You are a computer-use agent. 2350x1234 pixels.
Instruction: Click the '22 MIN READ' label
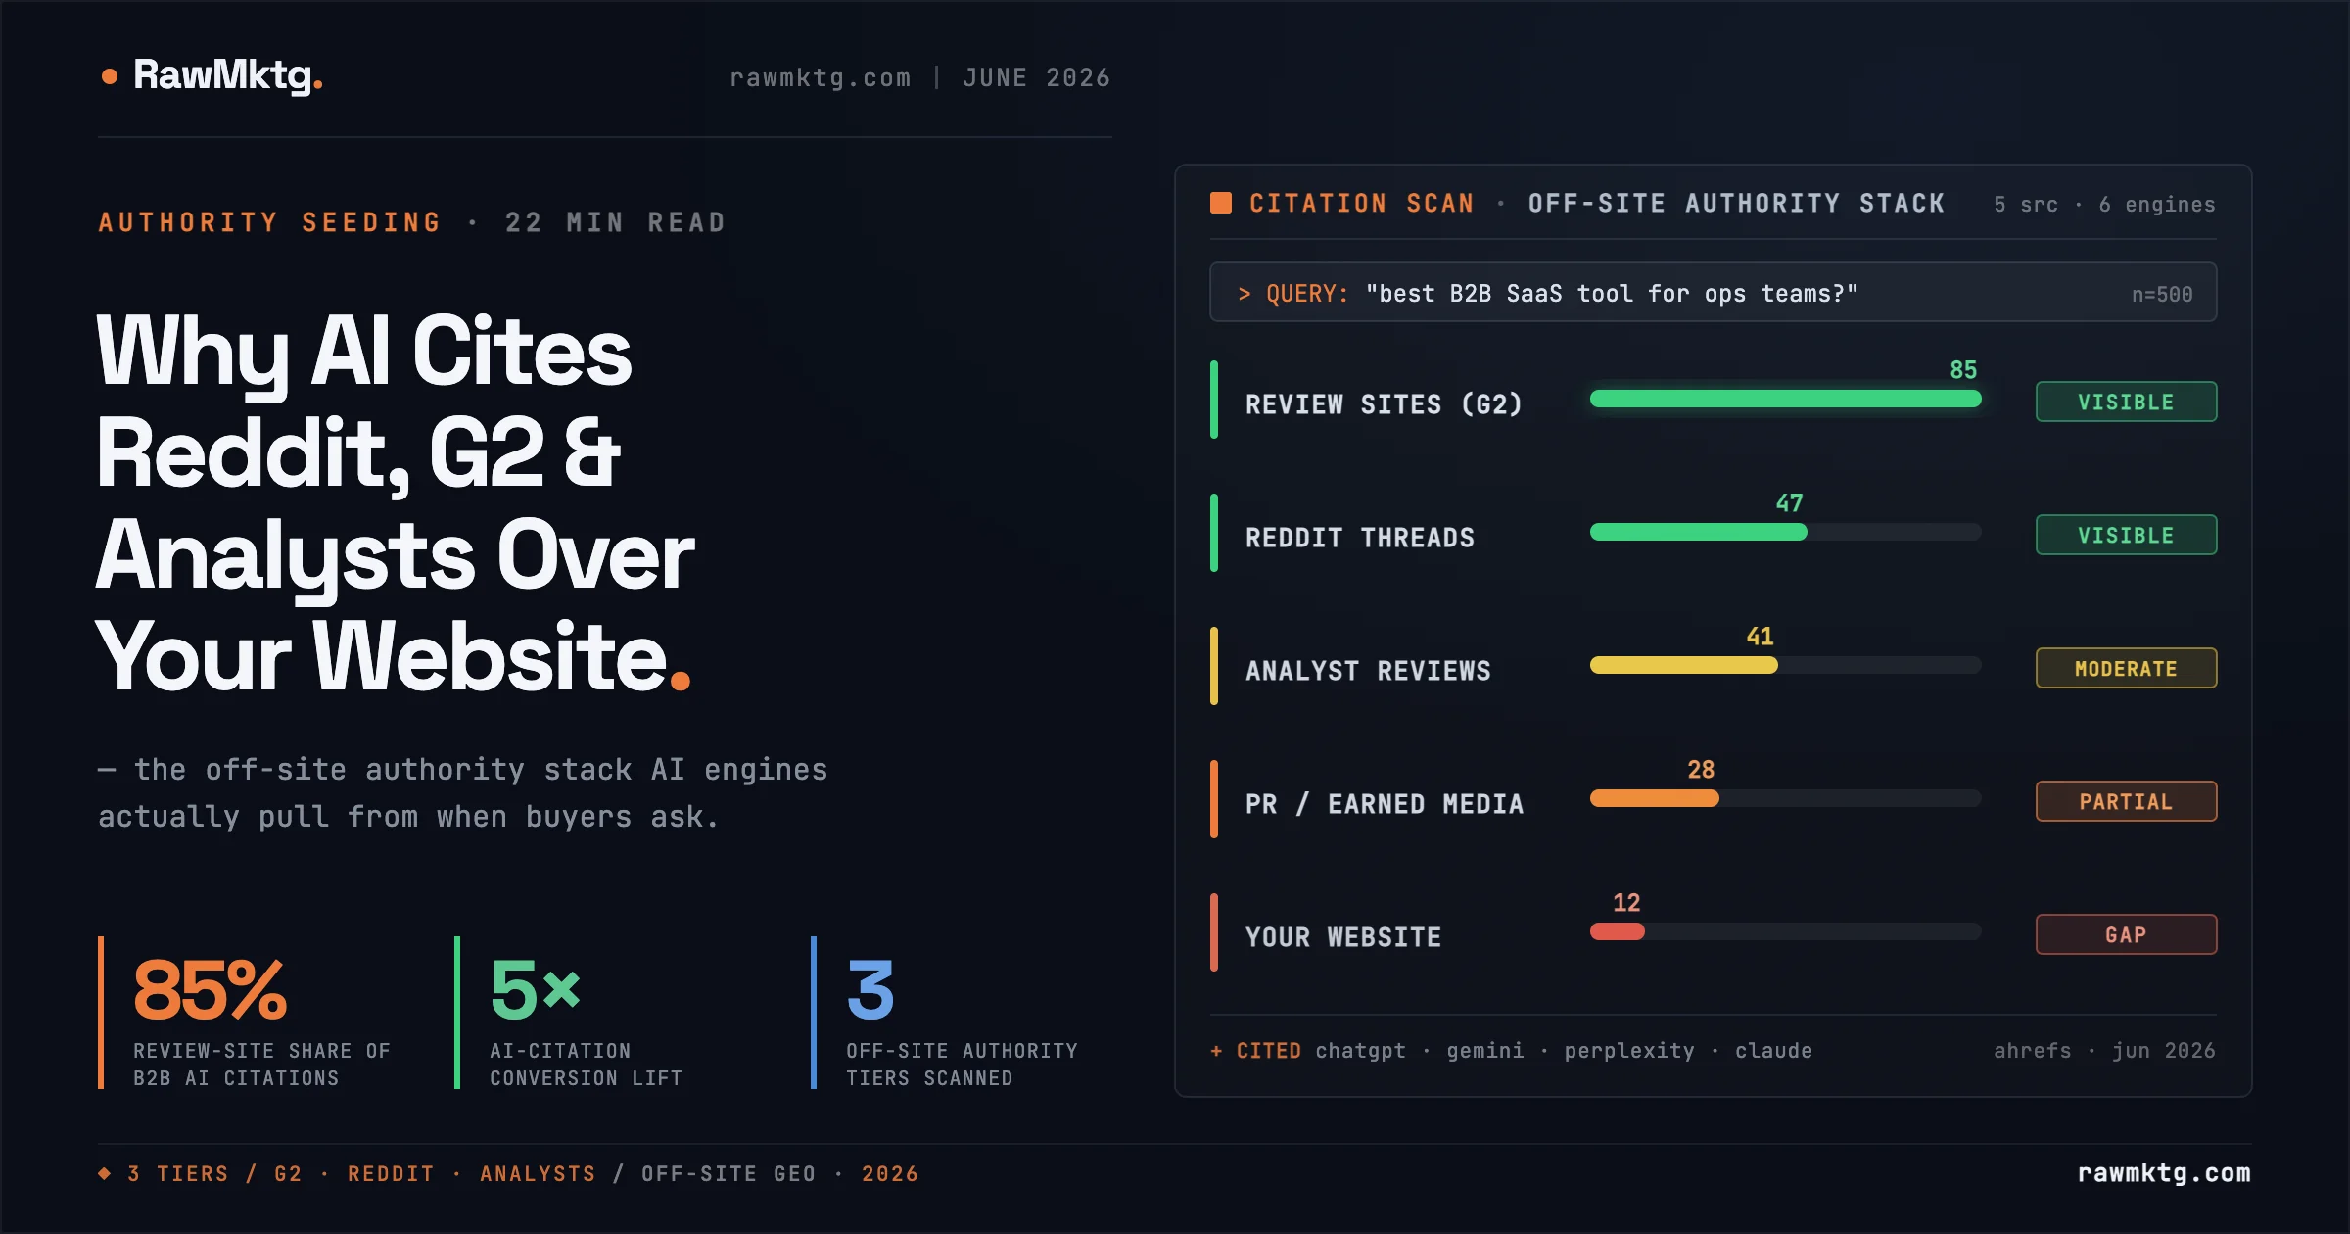[615, 222]
